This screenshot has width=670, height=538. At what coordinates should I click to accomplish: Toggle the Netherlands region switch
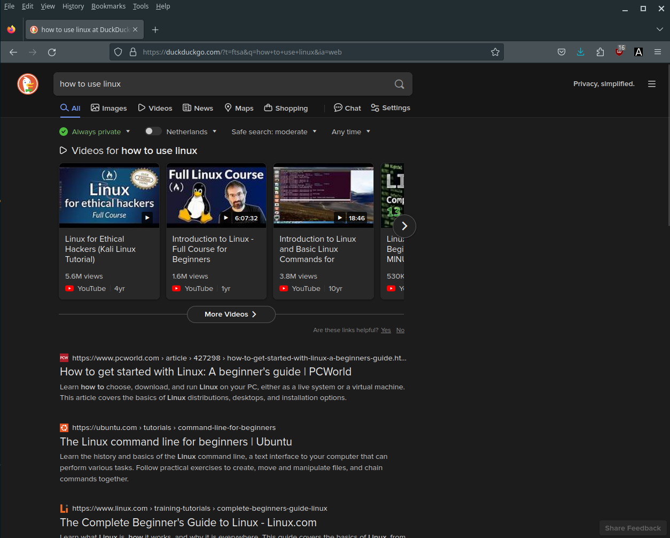pyautogui.click(x=153, y=131)
